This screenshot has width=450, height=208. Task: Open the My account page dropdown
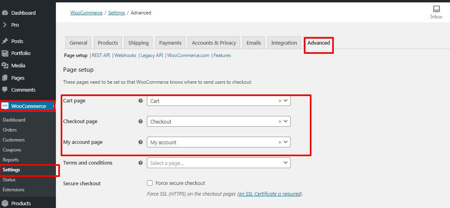tap(219, 142)
